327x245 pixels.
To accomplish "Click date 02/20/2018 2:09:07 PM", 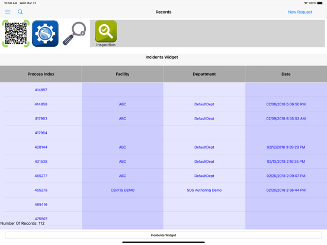I will [286, 176].
